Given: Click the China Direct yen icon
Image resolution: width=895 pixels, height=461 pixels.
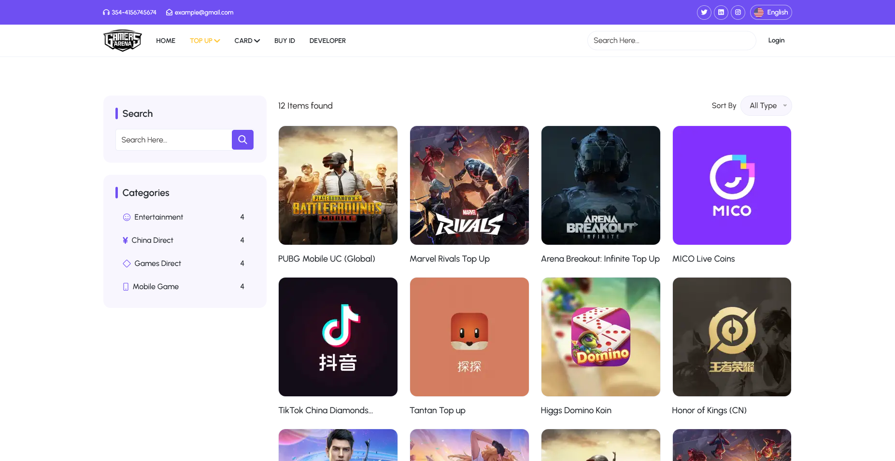Looking at the screenshot, I should pos(126,240).
